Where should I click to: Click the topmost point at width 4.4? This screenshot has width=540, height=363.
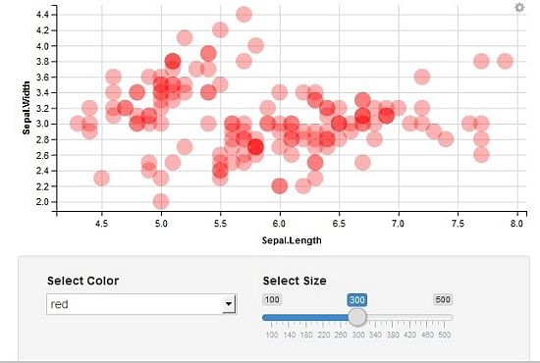[x=243, y=15]
